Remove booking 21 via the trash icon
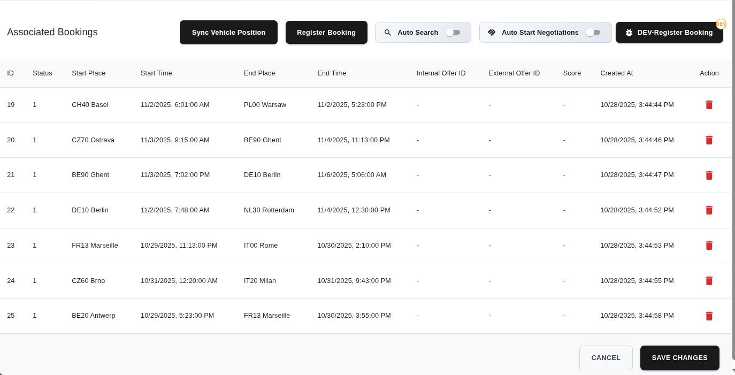The width and height of the screenshot is (735, 375). (x=709, y=175)
